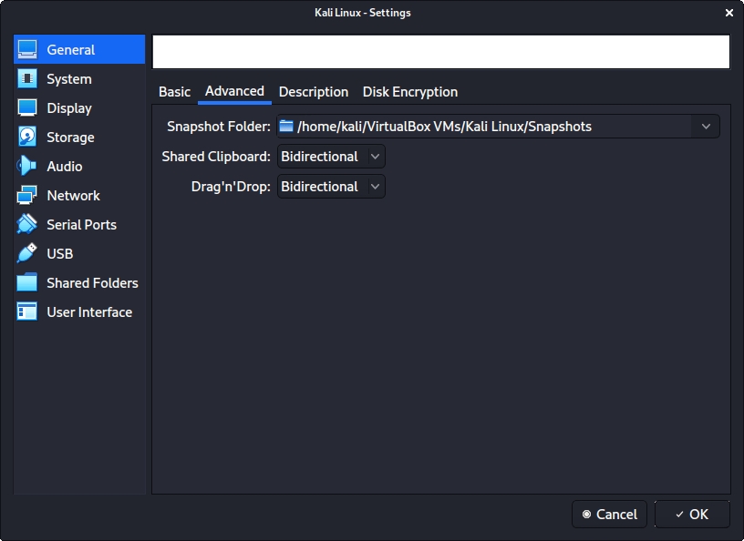Close the Kali Linux Settings window
The height and width of the screenshot is (541, 744).
point(728,13)
